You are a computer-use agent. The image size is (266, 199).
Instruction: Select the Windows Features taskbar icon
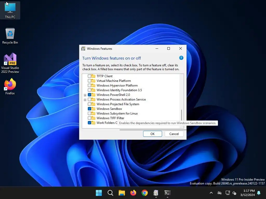coord(156,193)
